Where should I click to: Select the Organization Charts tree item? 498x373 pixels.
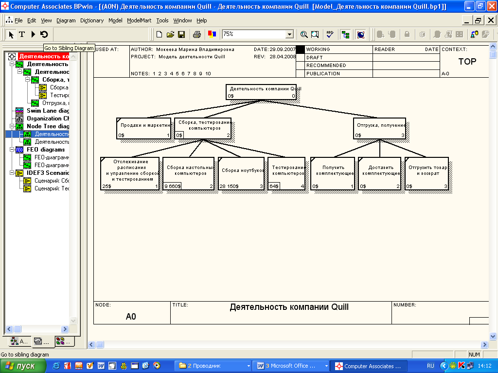tap(43, 119)
